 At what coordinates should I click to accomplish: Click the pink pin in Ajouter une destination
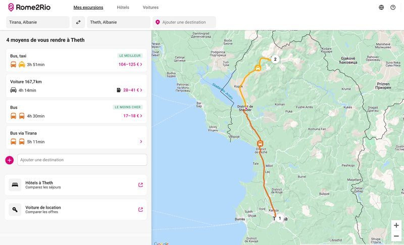click(158, 22)
